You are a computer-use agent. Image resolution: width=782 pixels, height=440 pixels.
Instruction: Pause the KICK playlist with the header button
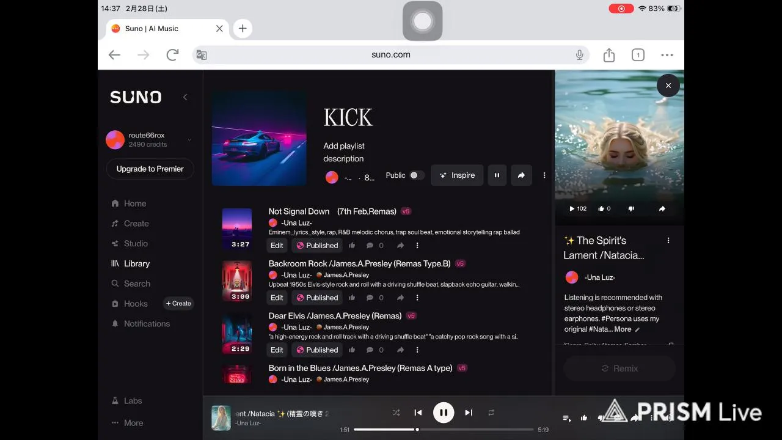pyautogui.click(x=497, y=175)
